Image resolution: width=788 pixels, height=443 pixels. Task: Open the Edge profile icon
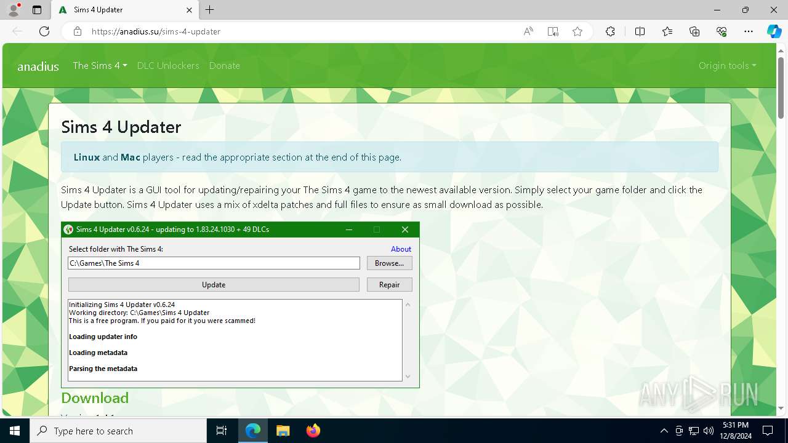(x=13, y=10)
